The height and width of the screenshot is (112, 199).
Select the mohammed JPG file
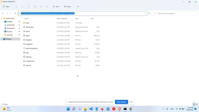pos(30,61)
